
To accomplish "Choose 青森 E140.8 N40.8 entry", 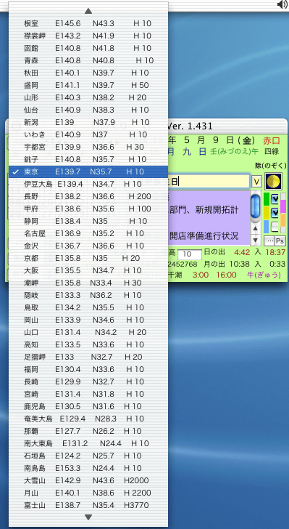I will point(88,60).
